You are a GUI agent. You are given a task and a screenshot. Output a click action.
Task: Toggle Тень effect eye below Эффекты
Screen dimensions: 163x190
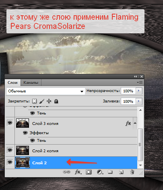(32, 140)
